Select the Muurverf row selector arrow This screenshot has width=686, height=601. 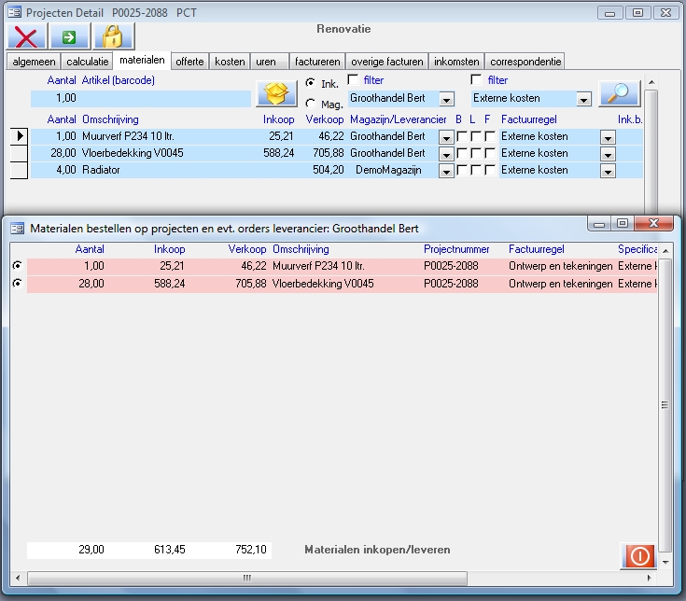click(x=20, y=136)
